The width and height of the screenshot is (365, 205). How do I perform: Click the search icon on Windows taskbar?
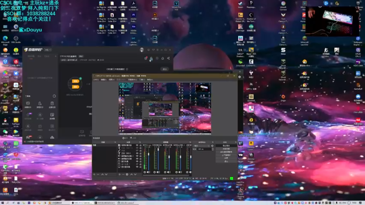(x=8, y=203)
